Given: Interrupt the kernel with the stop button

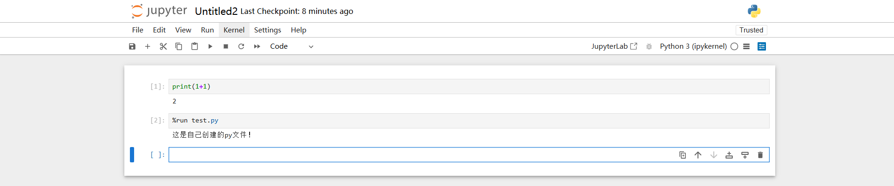Looking at the screenshot, I should [226, 46].
